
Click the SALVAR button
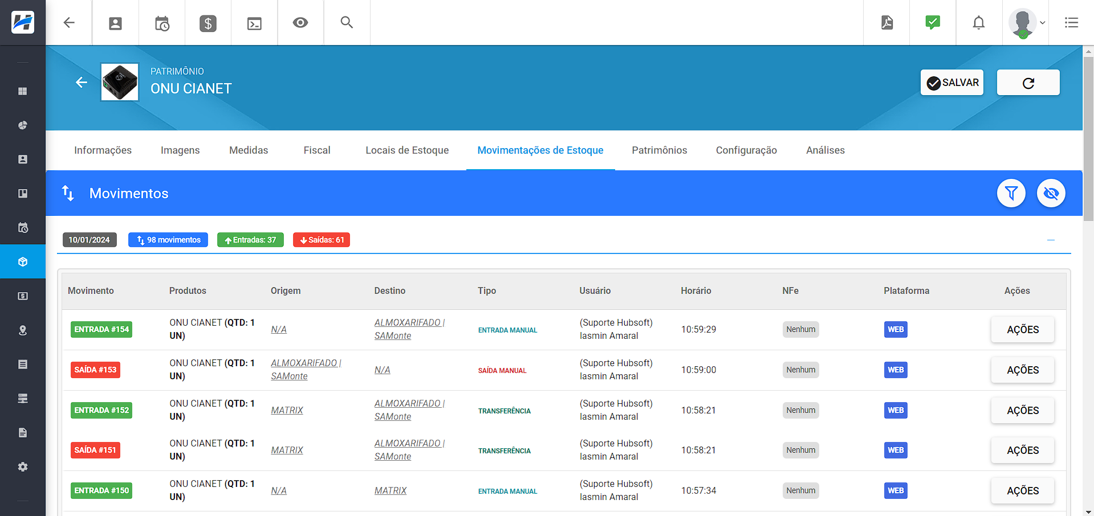pos(952,83)
